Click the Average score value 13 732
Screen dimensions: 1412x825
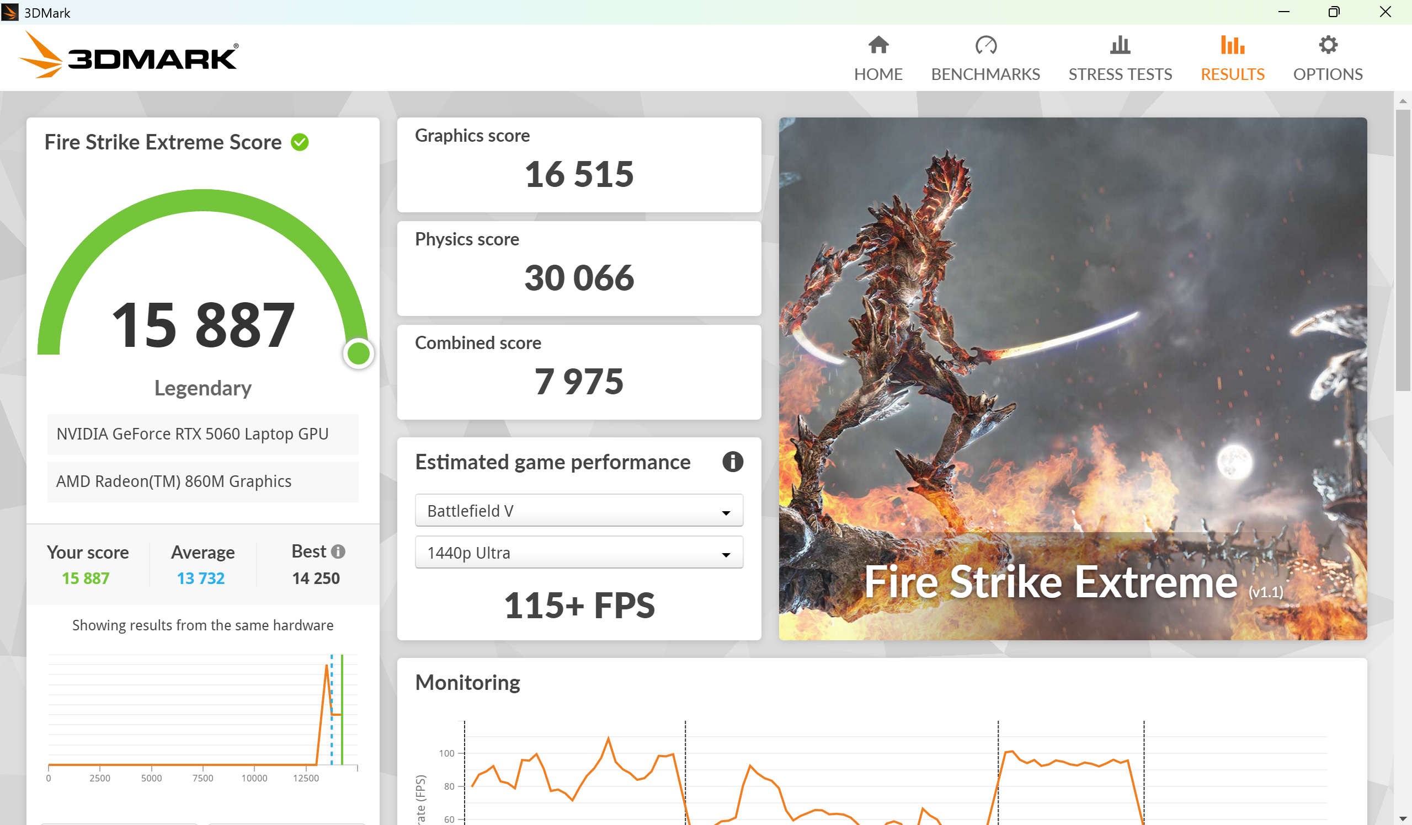point(201,578)
